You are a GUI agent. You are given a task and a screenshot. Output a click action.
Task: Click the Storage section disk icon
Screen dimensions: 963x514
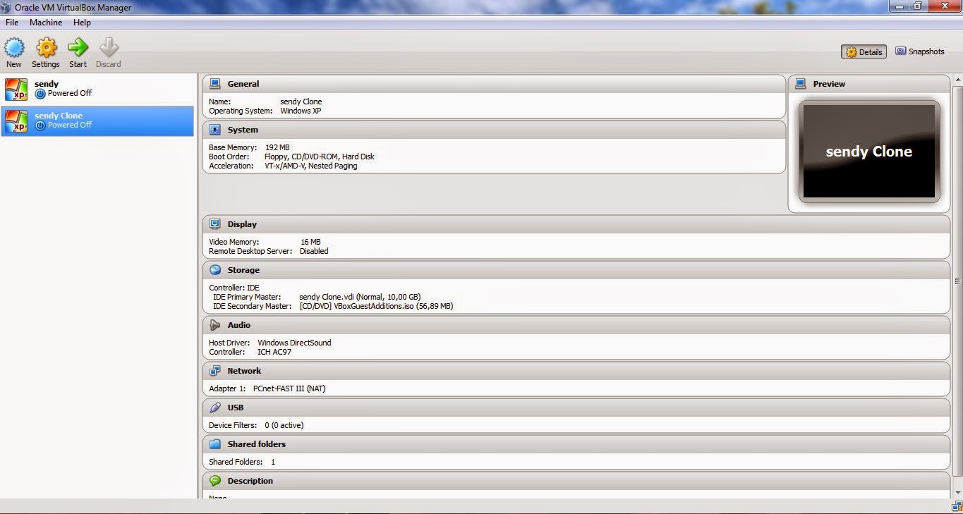point(215,270)
